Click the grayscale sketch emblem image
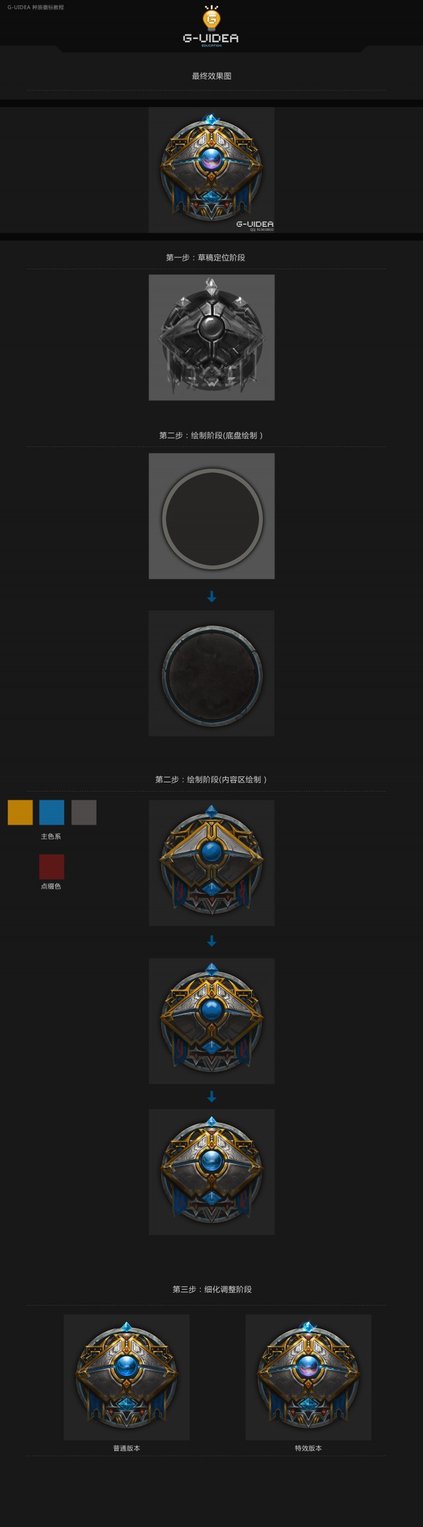The image size is (423, 1527). coord(211,337)
